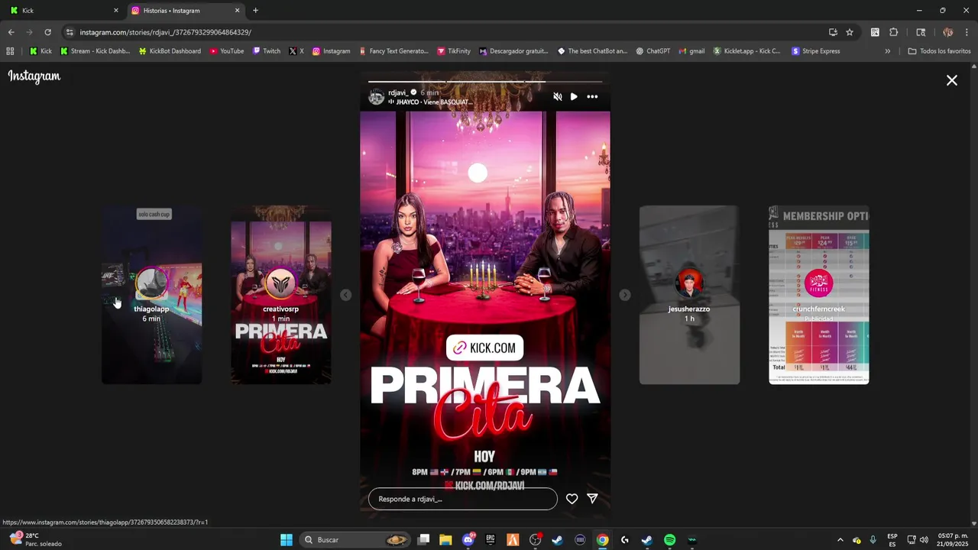The width and height of the screenshot is (978, 550).
Task: Click the 'Responde a rdjavi_...' reply field
Action: [462, 499]
